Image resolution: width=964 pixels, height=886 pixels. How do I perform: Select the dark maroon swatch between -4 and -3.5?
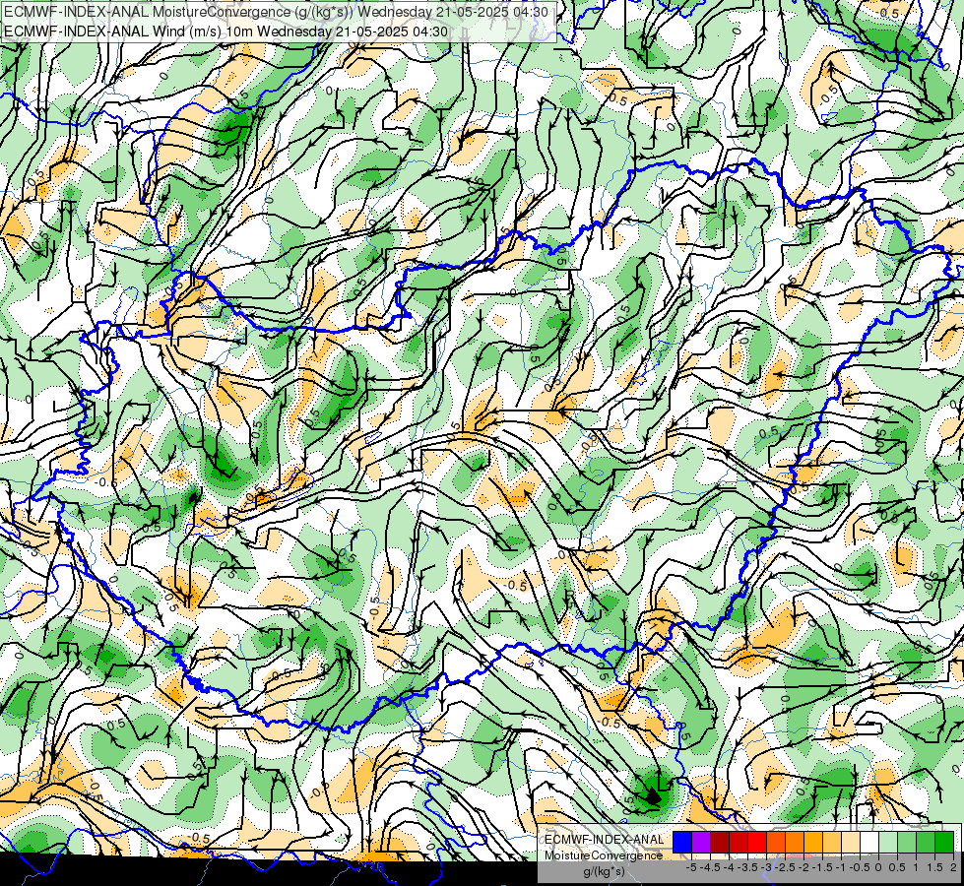click(720, 843)
